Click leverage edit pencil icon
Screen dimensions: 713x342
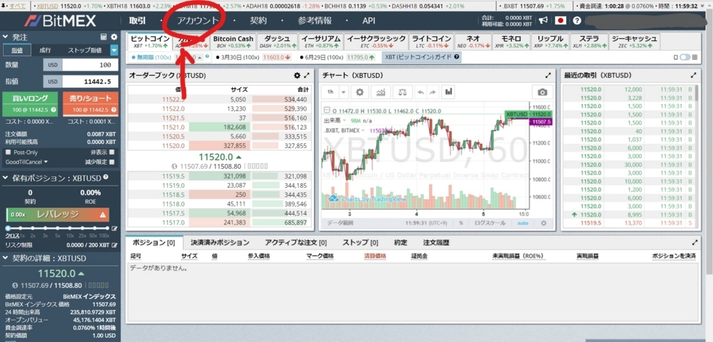114,229
